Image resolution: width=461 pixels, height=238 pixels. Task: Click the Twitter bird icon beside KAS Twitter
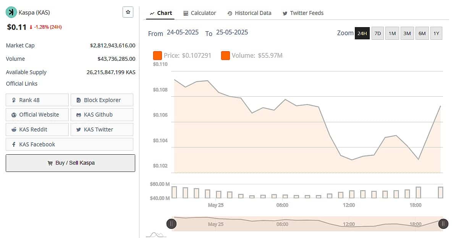point(79,130)
